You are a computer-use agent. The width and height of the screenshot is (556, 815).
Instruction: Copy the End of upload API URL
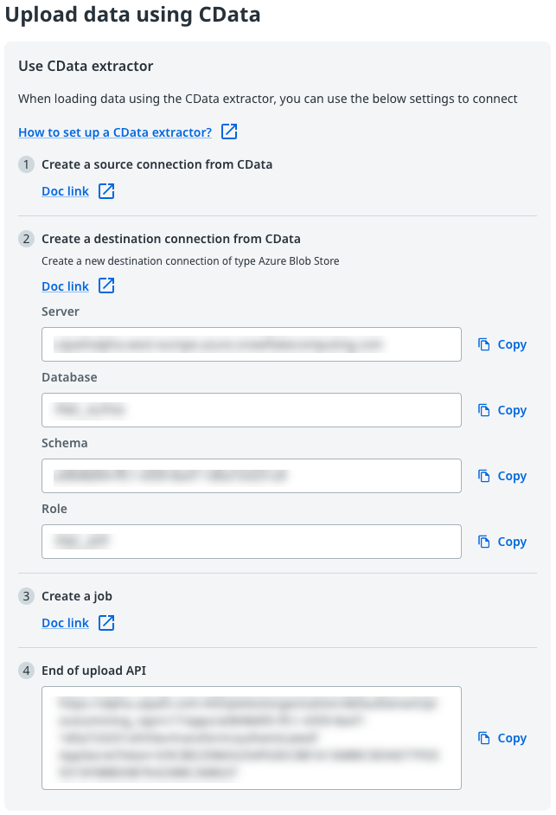pyautogui.click(x=502, y=738)
